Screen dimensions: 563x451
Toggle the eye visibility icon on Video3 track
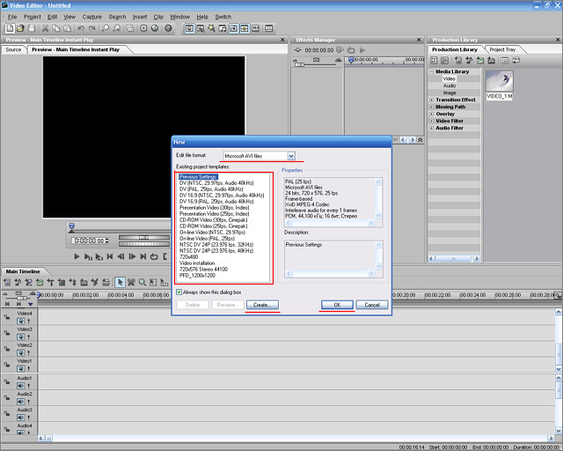[x=21, y=337]
